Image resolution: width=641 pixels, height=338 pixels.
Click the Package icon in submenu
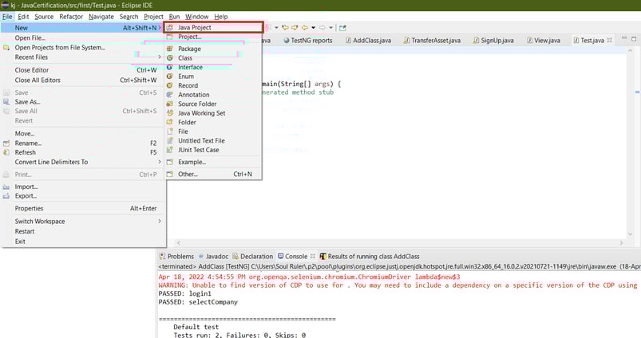(x=170, y=49)
